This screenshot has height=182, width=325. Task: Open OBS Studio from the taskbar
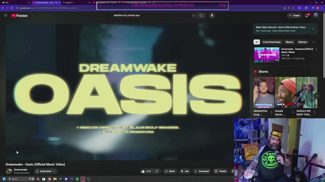click(x=88, y=179)
